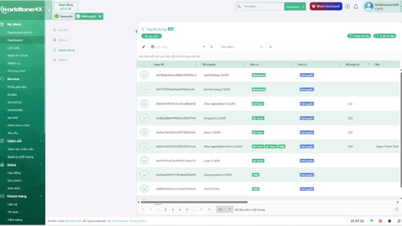Collapse the Giám sát section
The height and width of the screenshot is (226, 402).
click(x=40, y=141)
